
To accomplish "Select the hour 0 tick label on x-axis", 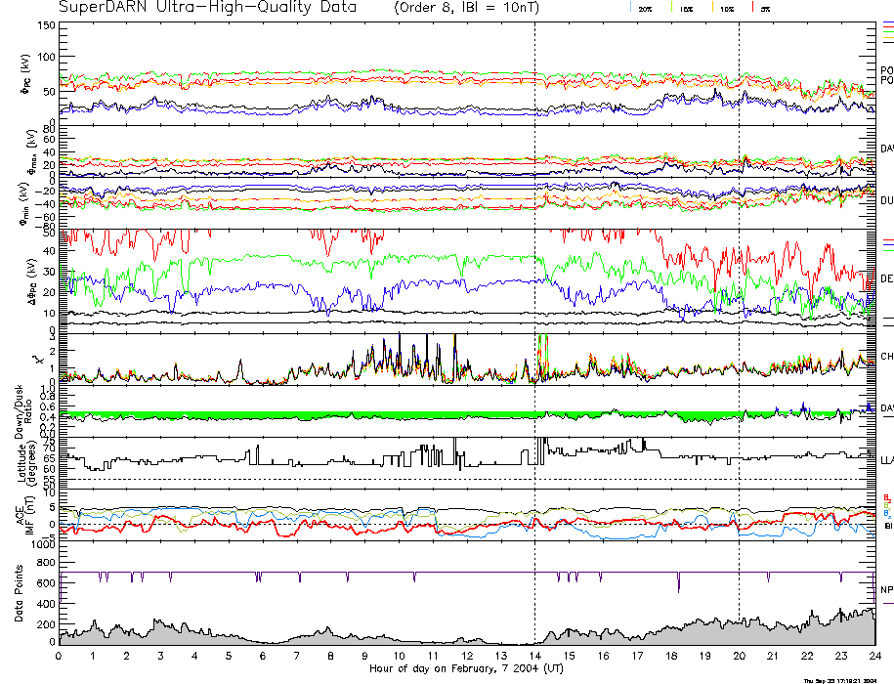I will [x=60, y=656].
